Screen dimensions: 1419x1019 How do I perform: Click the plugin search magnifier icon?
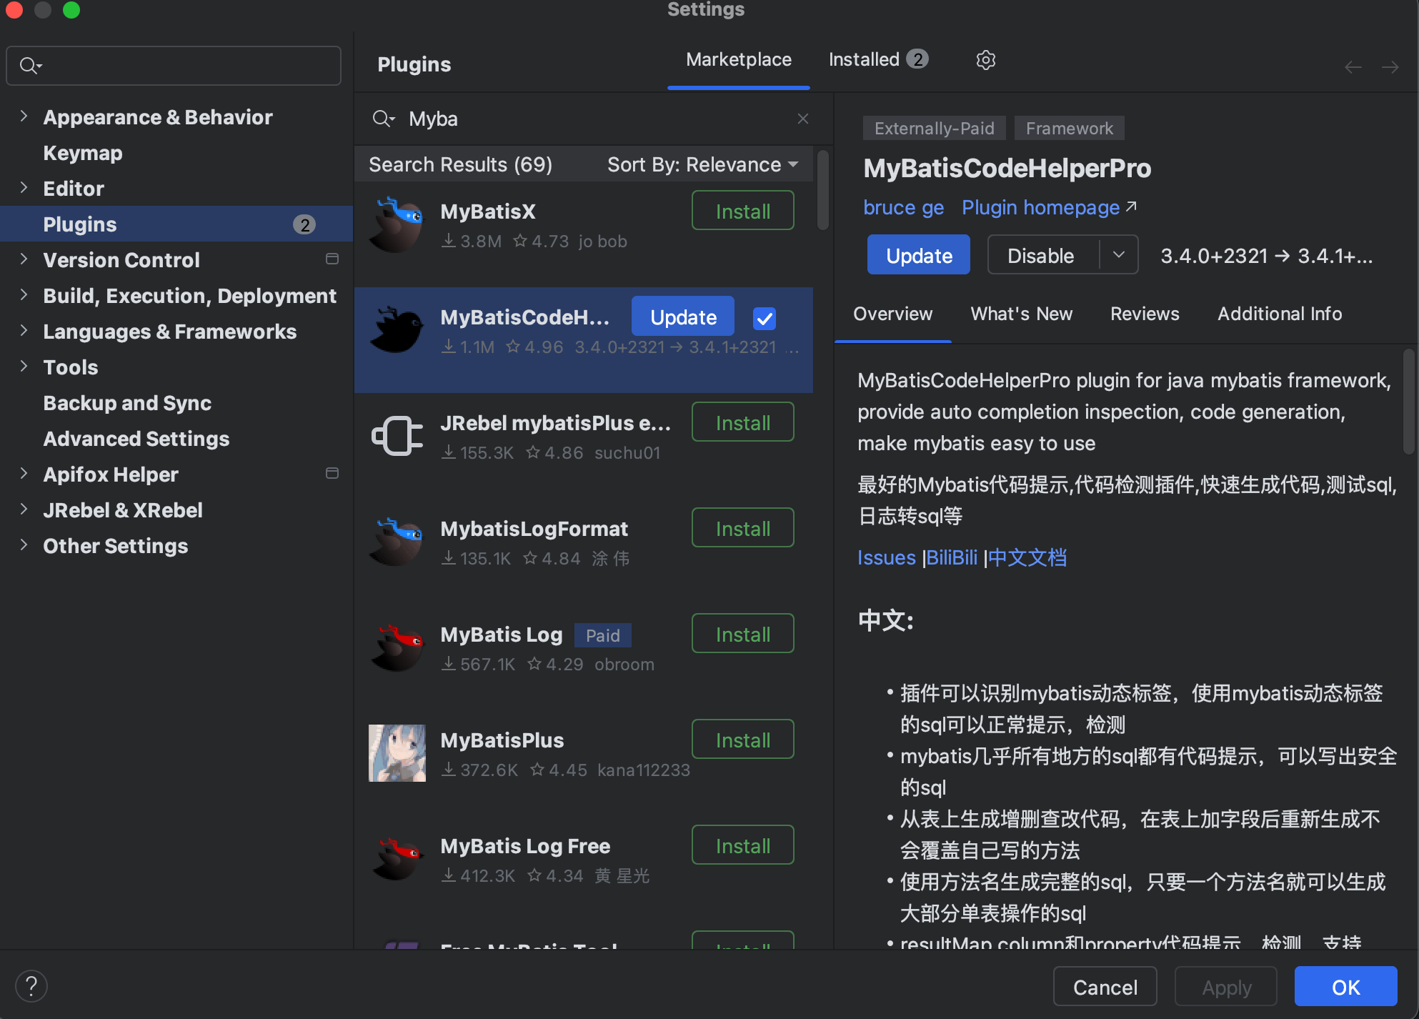(x=383, y=119)
